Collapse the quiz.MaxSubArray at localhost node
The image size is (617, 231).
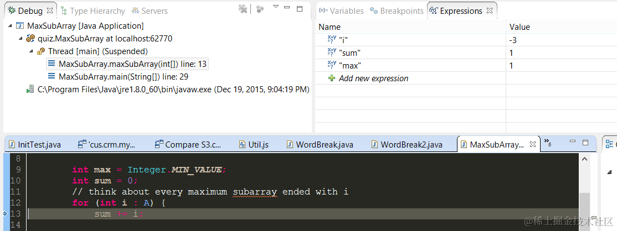pyautogui.click(x=20, y=39)
